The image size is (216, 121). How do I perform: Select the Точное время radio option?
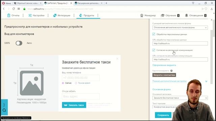coord(76,83)
